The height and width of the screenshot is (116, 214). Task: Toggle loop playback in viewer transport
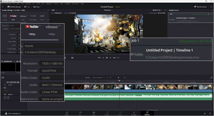pyautogui.click(x=118, y=58)
